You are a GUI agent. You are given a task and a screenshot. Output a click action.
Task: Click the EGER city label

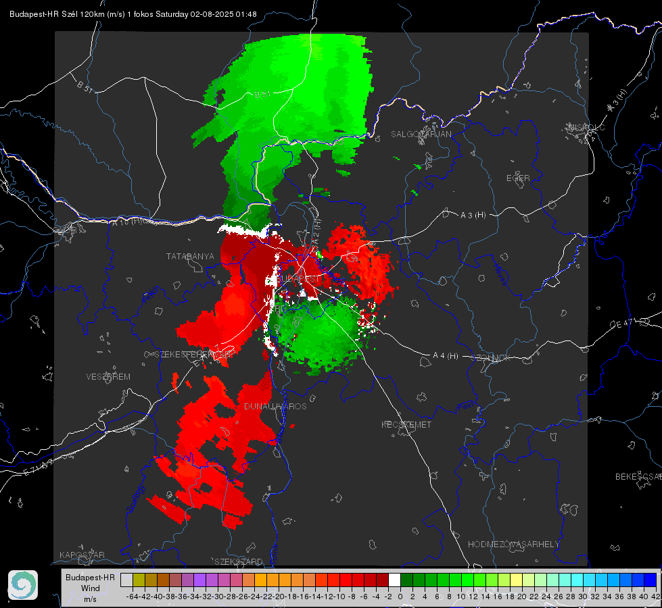coord(518,178)
